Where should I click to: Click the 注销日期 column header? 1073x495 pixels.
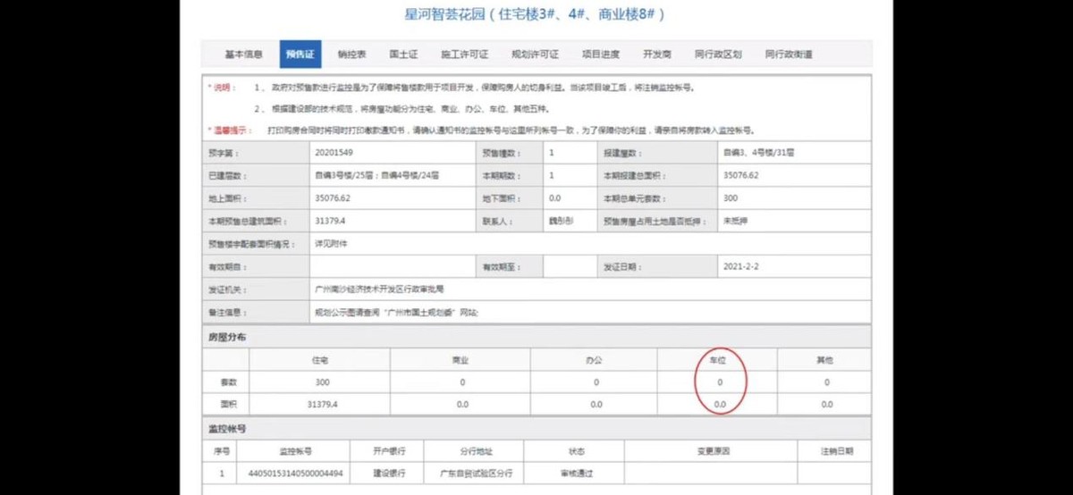(x=838, y=451)
